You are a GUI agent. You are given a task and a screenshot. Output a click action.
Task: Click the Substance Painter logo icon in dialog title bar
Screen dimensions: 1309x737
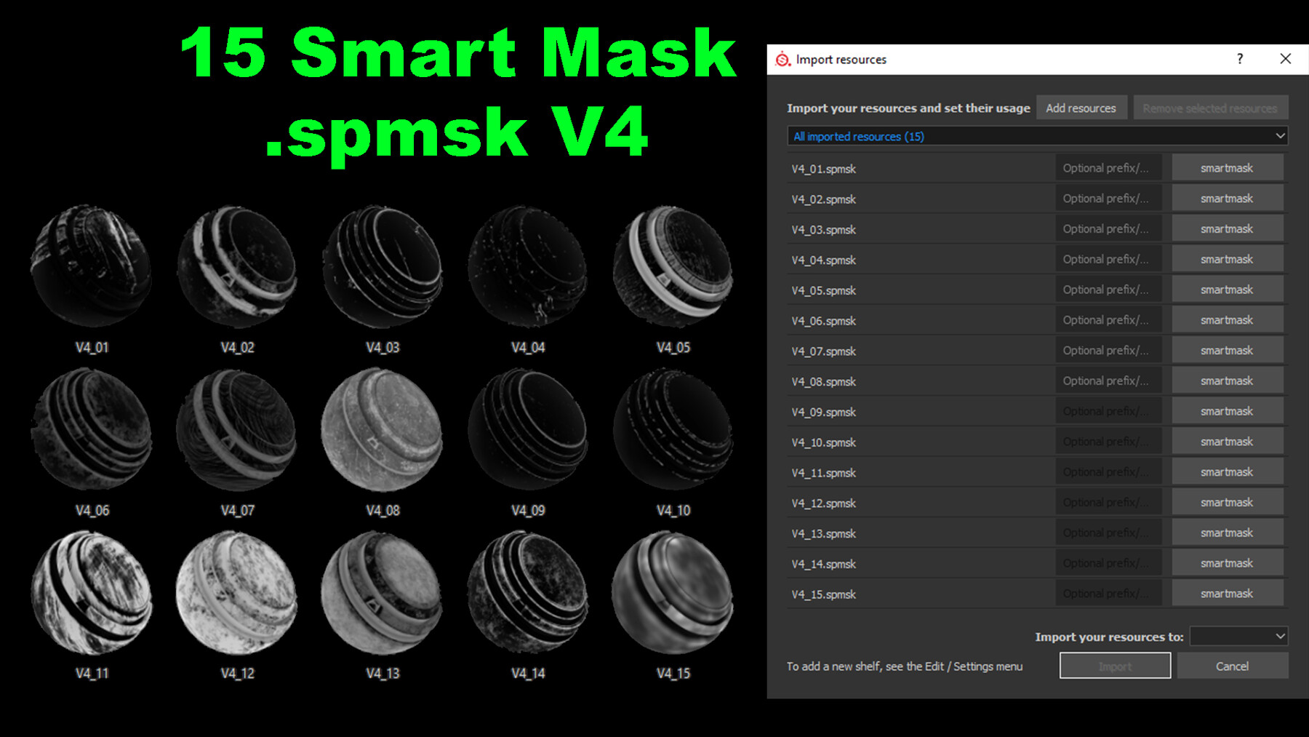tap(783, 59)
